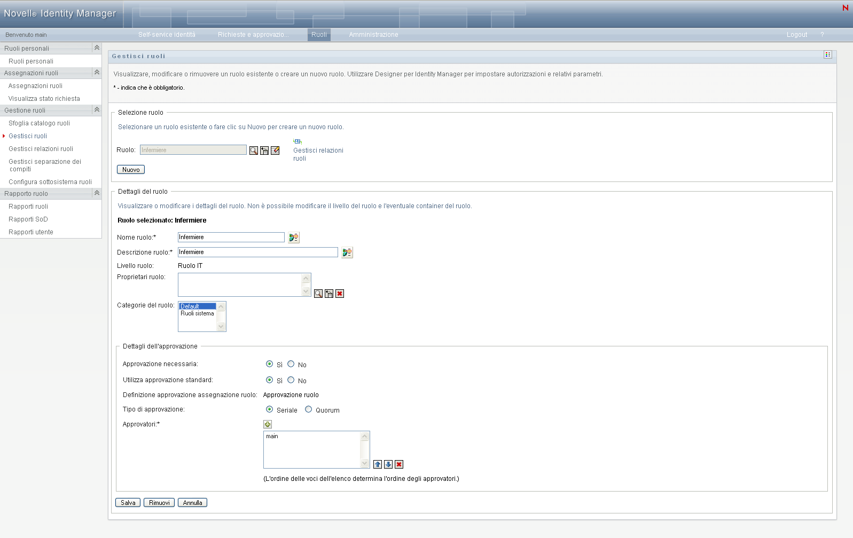Image resolution: width=853 pixels, height=538 pixels.
Task: Open the help question mark
Action: point(823,35)
